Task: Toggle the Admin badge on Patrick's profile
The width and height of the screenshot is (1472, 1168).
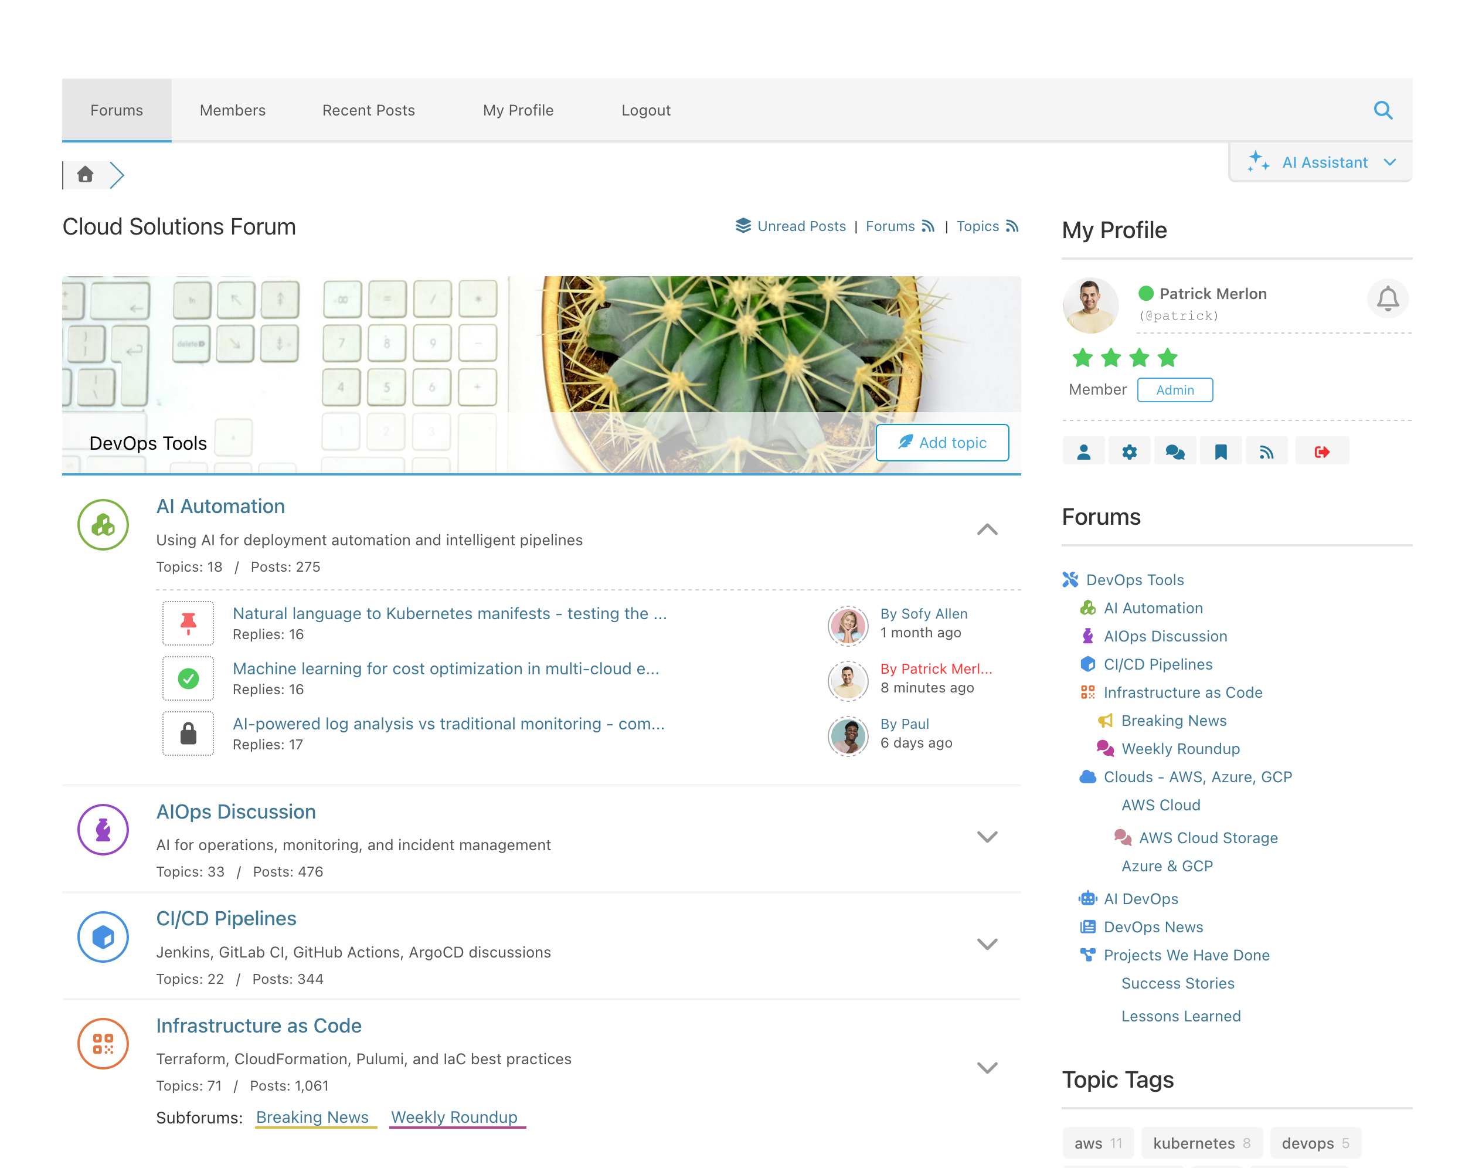Action: tap(1175, 389)
